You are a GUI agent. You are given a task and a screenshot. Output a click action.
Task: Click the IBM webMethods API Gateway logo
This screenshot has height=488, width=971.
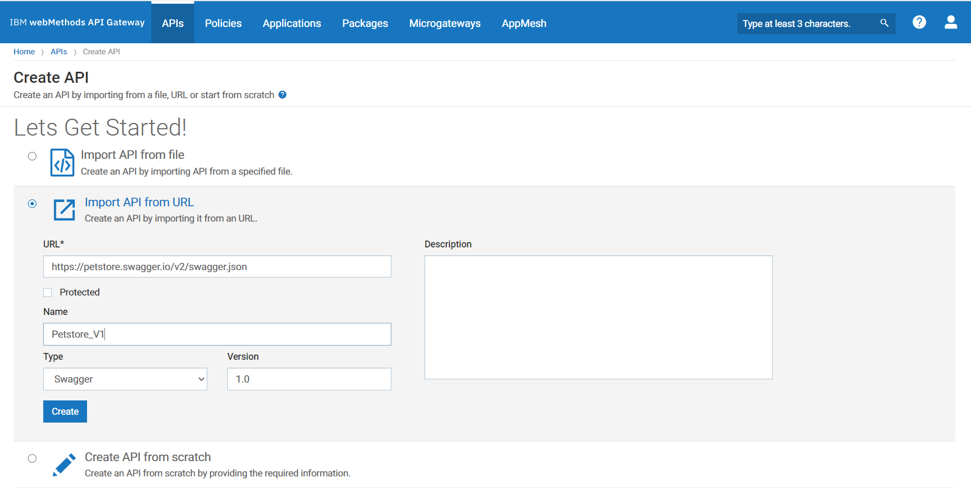(77, 22)
